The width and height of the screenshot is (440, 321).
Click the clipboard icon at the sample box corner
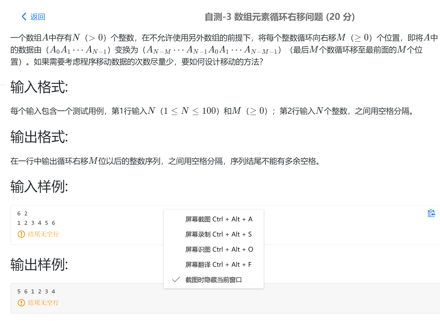(431, 213)
